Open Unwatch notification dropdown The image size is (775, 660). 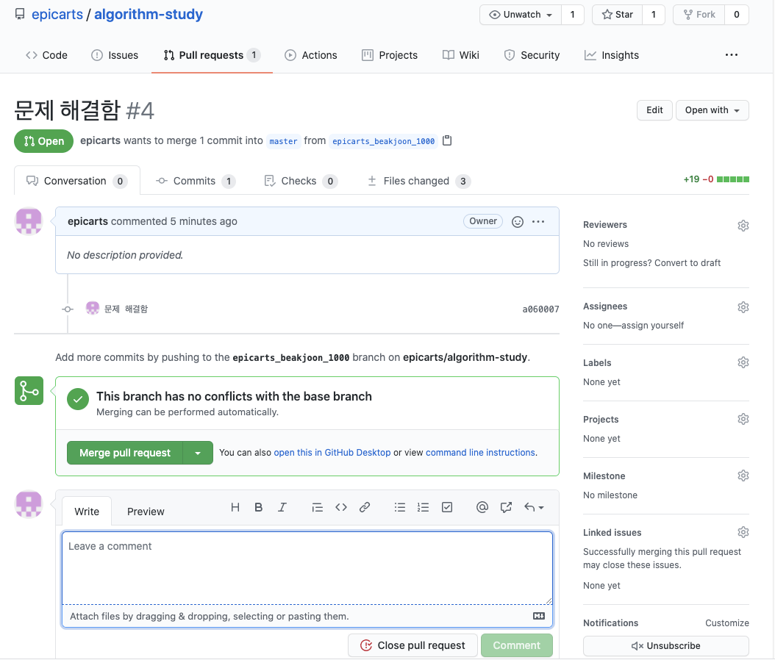521,15
